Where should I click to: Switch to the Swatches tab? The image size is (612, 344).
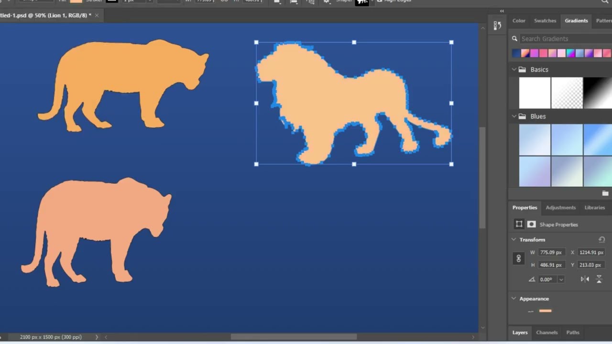(545, 21)
